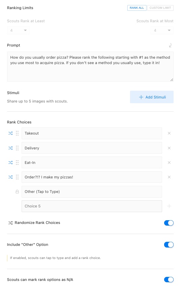Click the Choice 5 input field
Viewport: 180px width, 288px height.
coord(92,206)
